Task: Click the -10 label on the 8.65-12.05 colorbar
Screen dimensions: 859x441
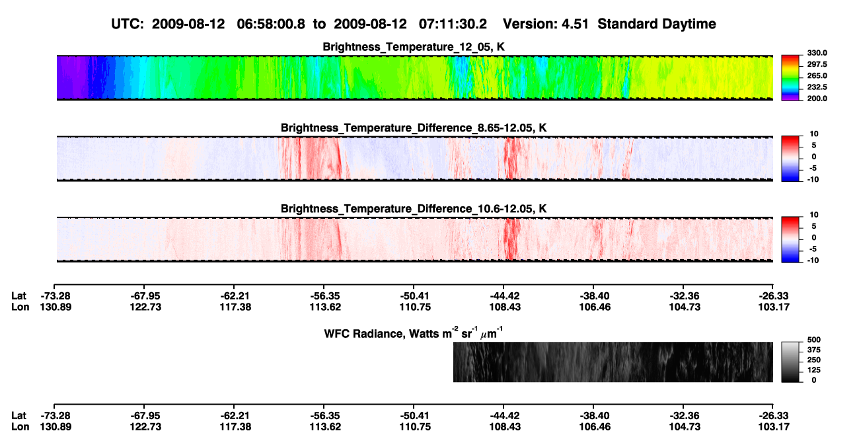Action: pos(813,179)
